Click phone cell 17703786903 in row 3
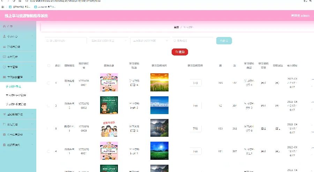 84,128
